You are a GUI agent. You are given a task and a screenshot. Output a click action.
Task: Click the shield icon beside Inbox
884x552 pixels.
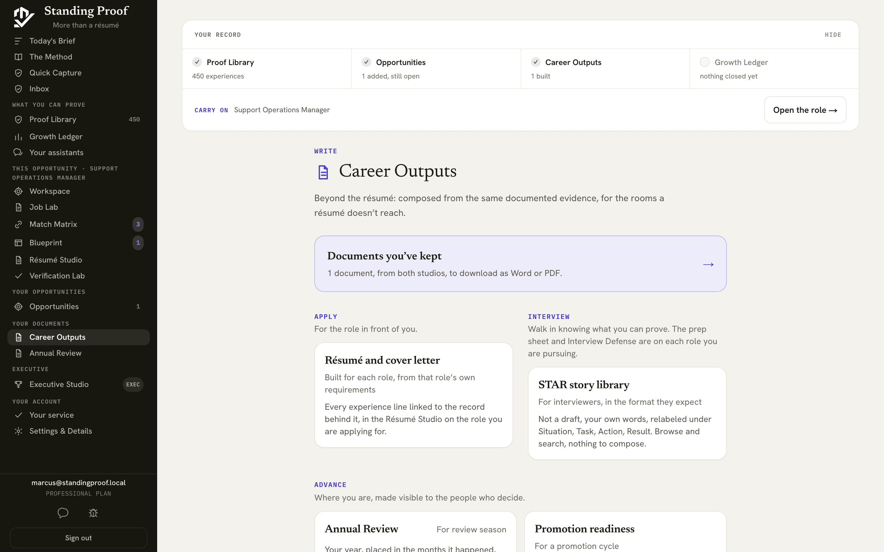18,89
